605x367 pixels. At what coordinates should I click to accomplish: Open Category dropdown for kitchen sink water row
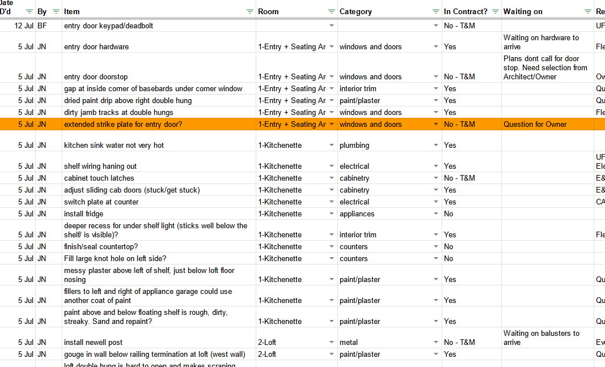pyautogui.click(x=435, y=146)
